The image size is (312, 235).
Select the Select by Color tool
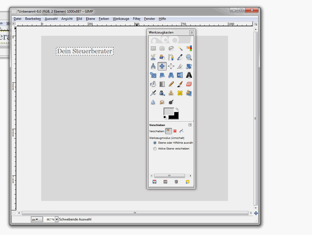point(189,48)
